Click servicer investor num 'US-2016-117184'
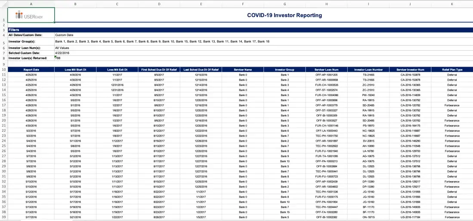The height and width of the screenshot is (221, 473). (410, 217)
